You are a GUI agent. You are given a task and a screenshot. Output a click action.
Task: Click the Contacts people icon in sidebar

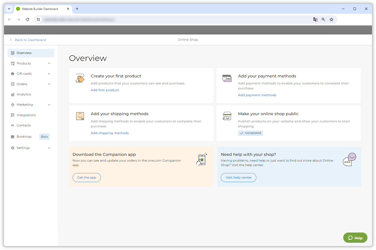(x=13, y=125)
